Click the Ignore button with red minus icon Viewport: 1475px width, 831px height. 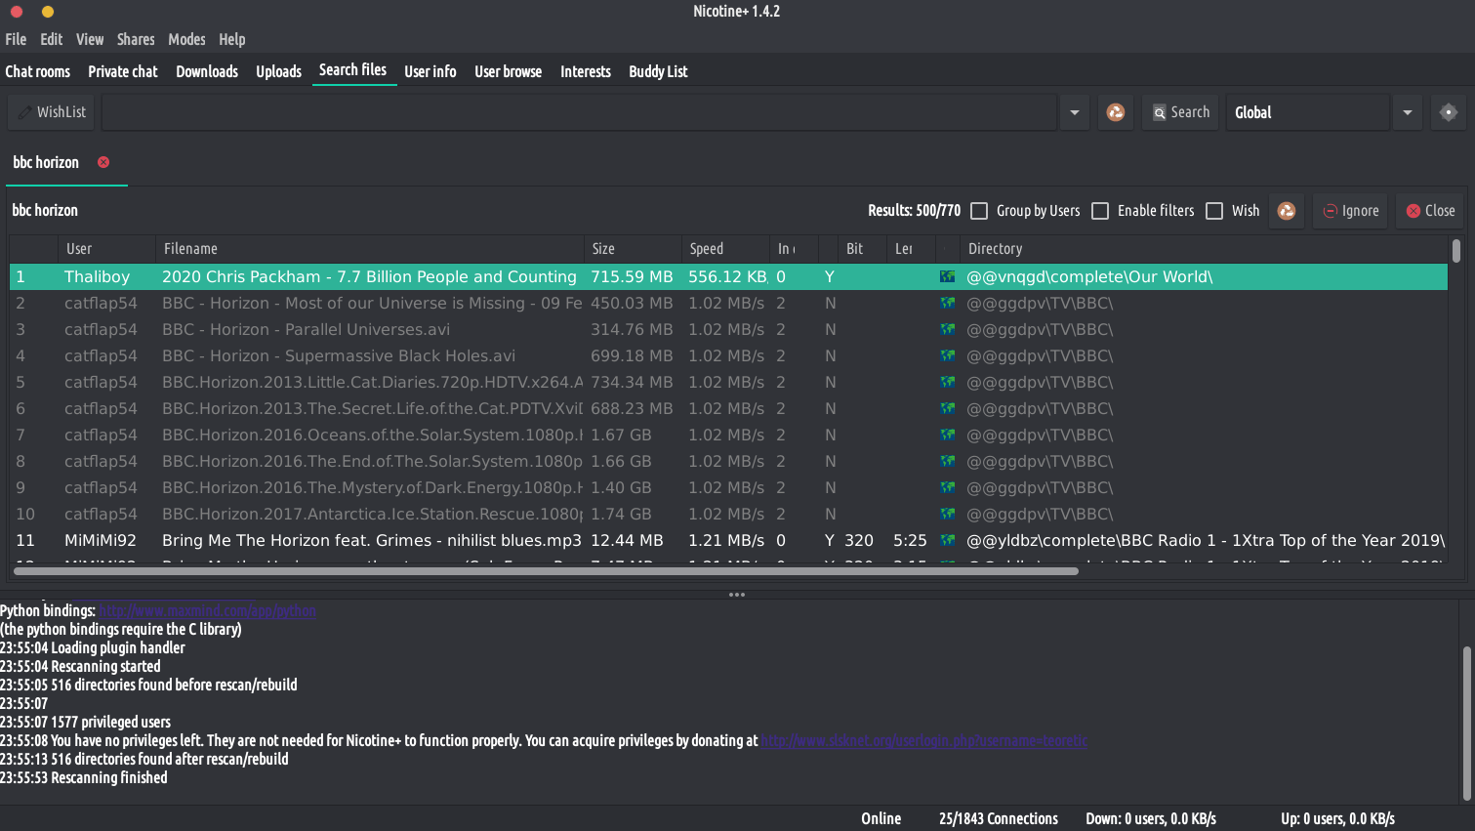click(1350, 211)
